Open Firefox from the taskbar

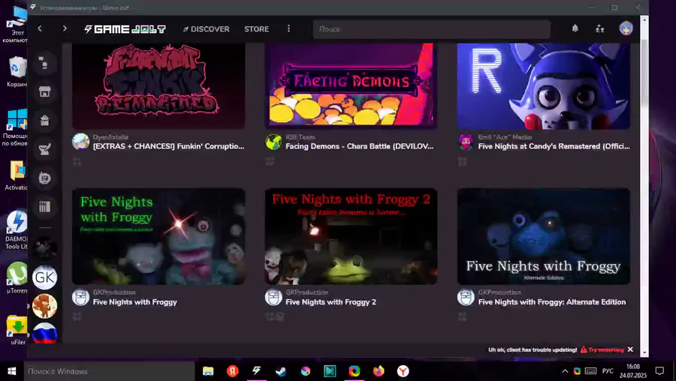379,371
